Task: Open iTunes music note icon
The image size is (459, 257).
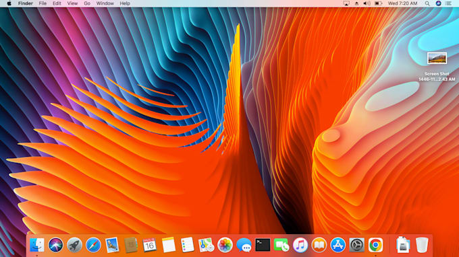Action: click(x=300, y=245)
